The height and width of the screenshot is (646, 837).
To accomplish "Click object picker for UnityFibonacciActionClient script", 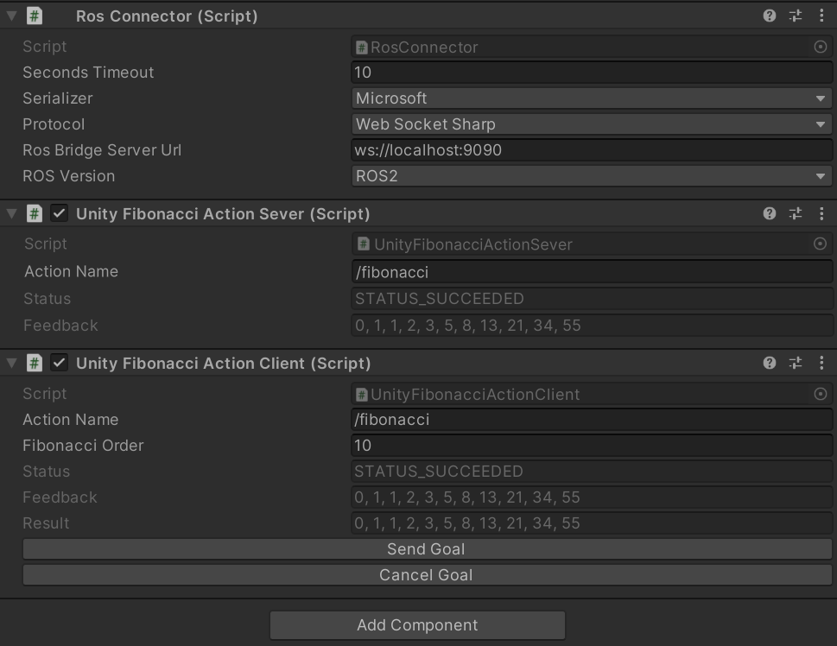I will click(x=821, y=394).
